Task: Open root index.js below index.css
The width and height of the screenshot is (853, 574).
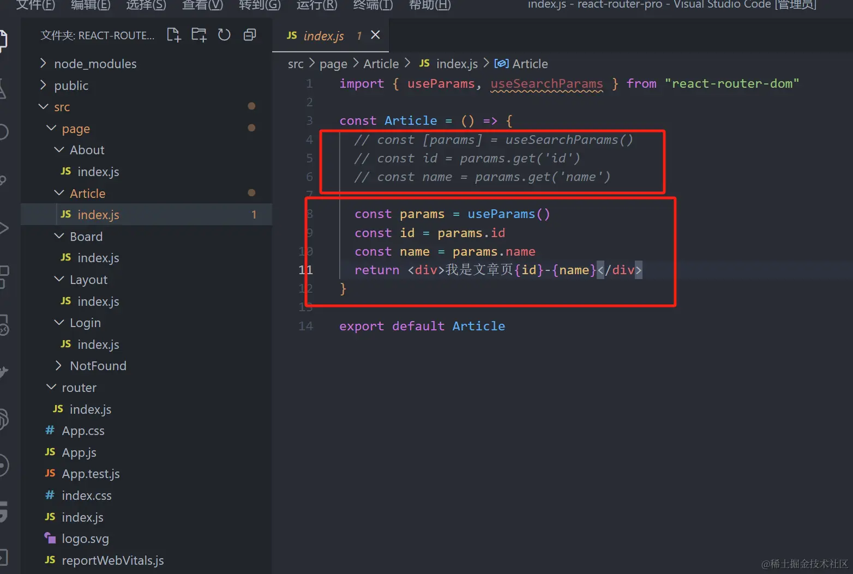Action: pyautogui.click(x=146, y=517)
